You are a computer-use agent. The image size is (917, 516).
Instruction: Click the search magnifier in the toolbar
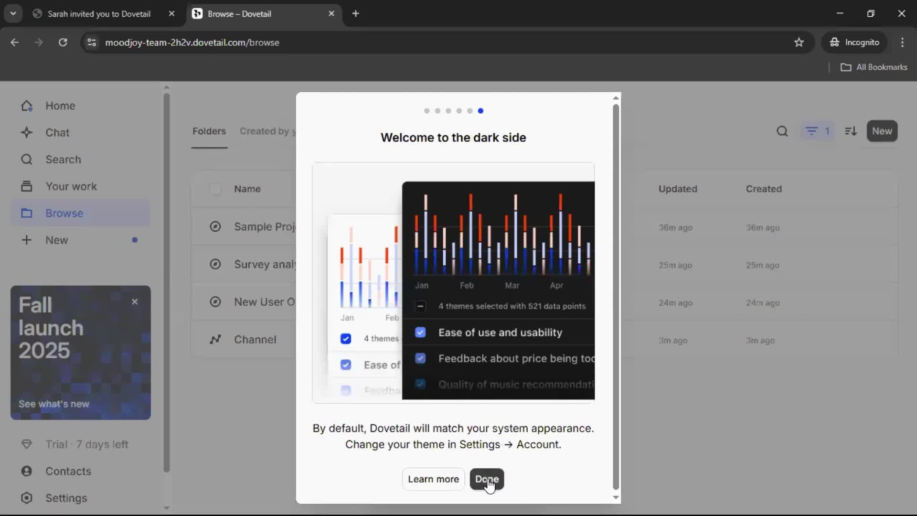[782, 131]
